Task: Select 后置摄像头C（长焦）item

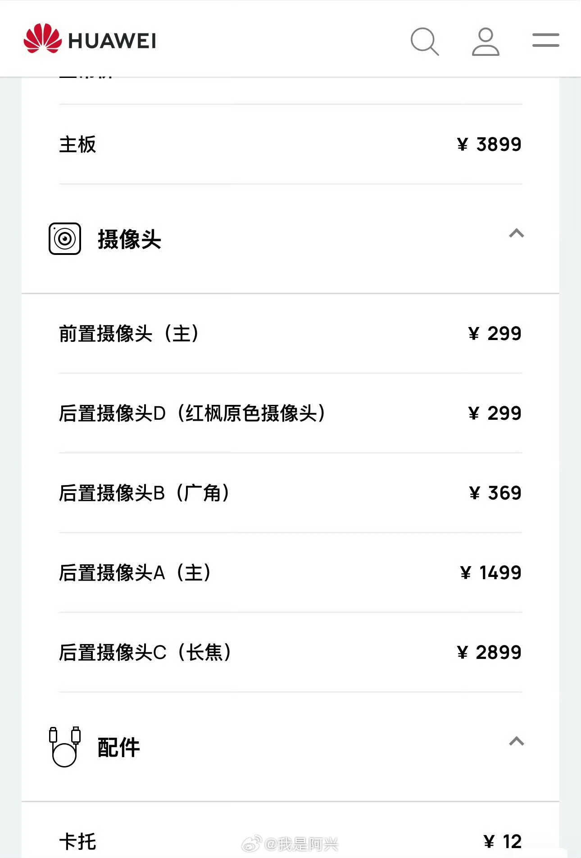Action: [290, 653]
